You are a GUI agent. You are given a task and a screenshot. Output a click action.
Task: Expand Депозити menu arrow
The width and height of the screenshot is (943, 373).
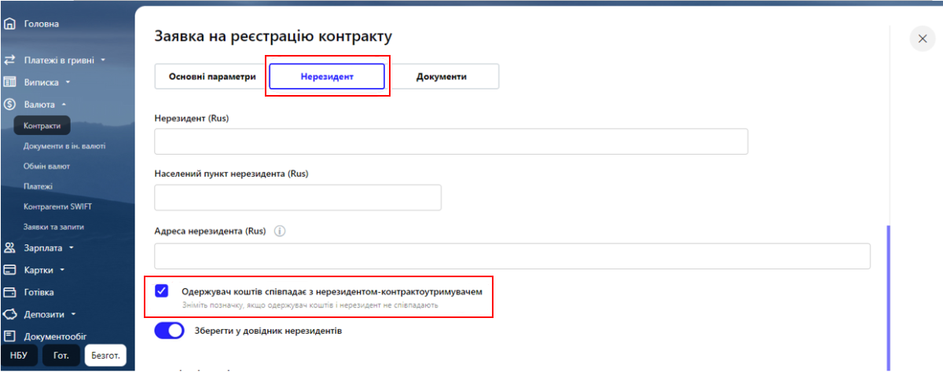click(x=72, y=315)
